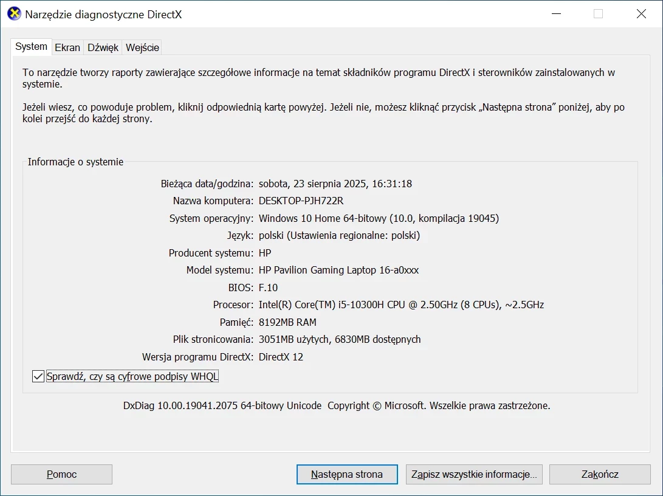
Task: Open the Dźwięk tab
Action: coord(103,47)
